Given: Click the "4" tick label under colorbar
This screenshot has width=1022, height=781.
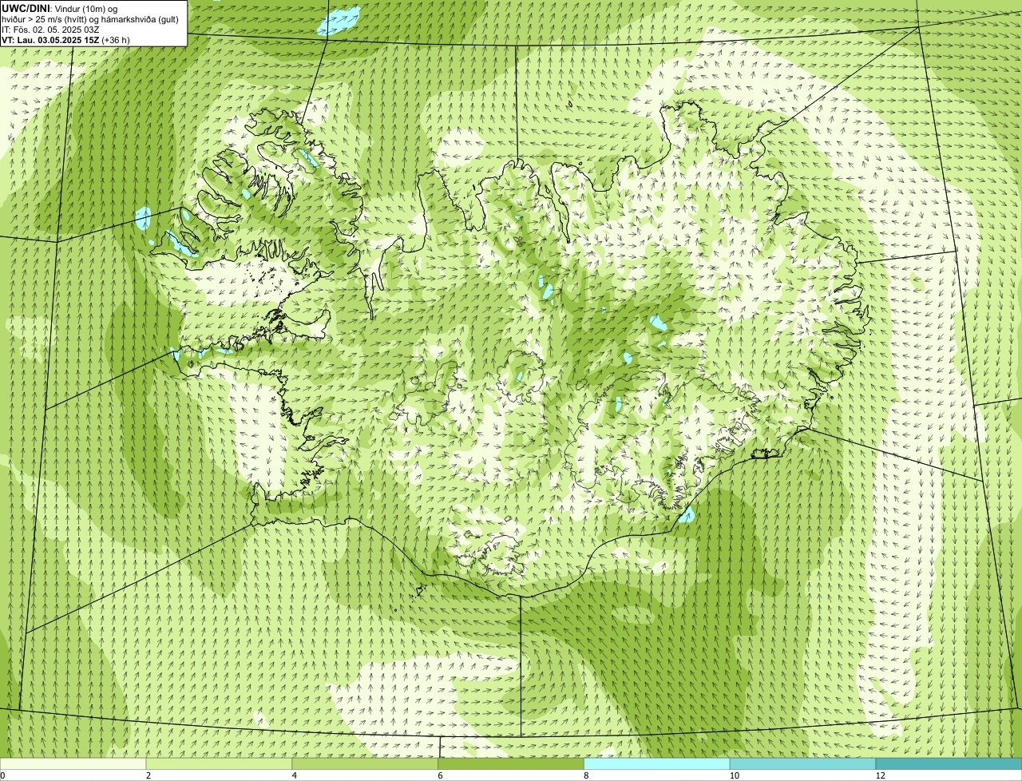Looking at the screenshot, I should click(294, 775).
